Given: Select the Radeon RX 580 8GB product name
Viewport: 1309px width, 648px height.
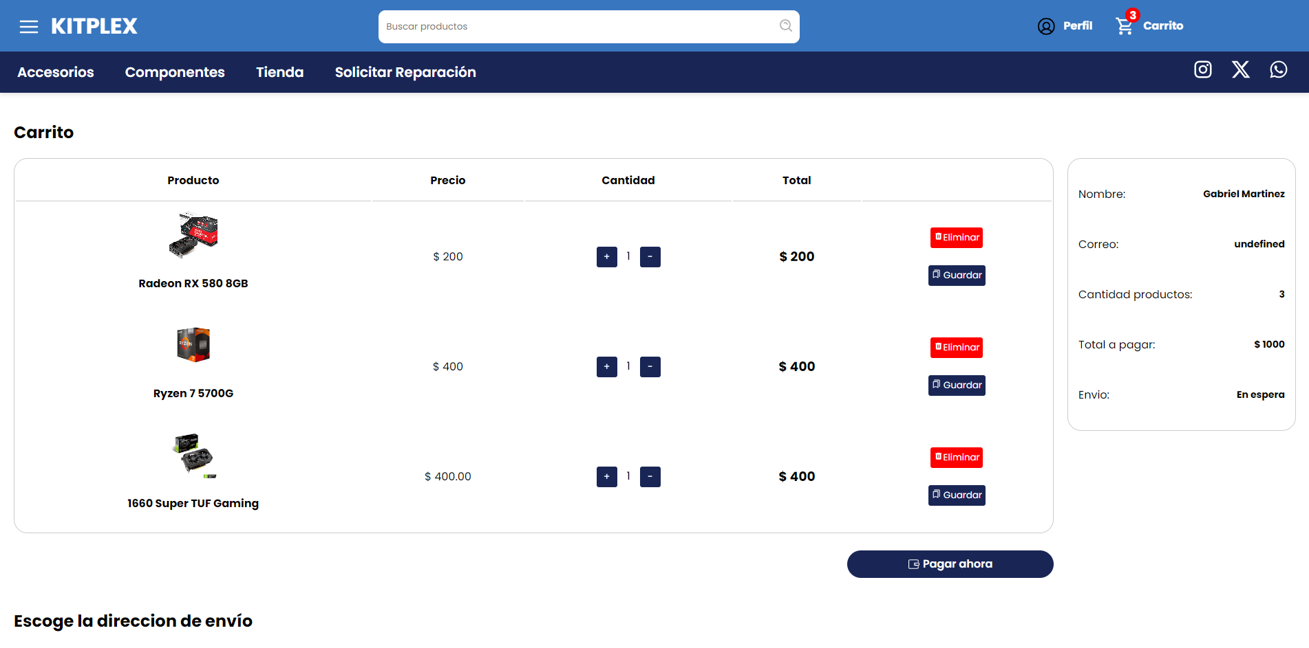Looking at the screenshot, I should point(193,283).
